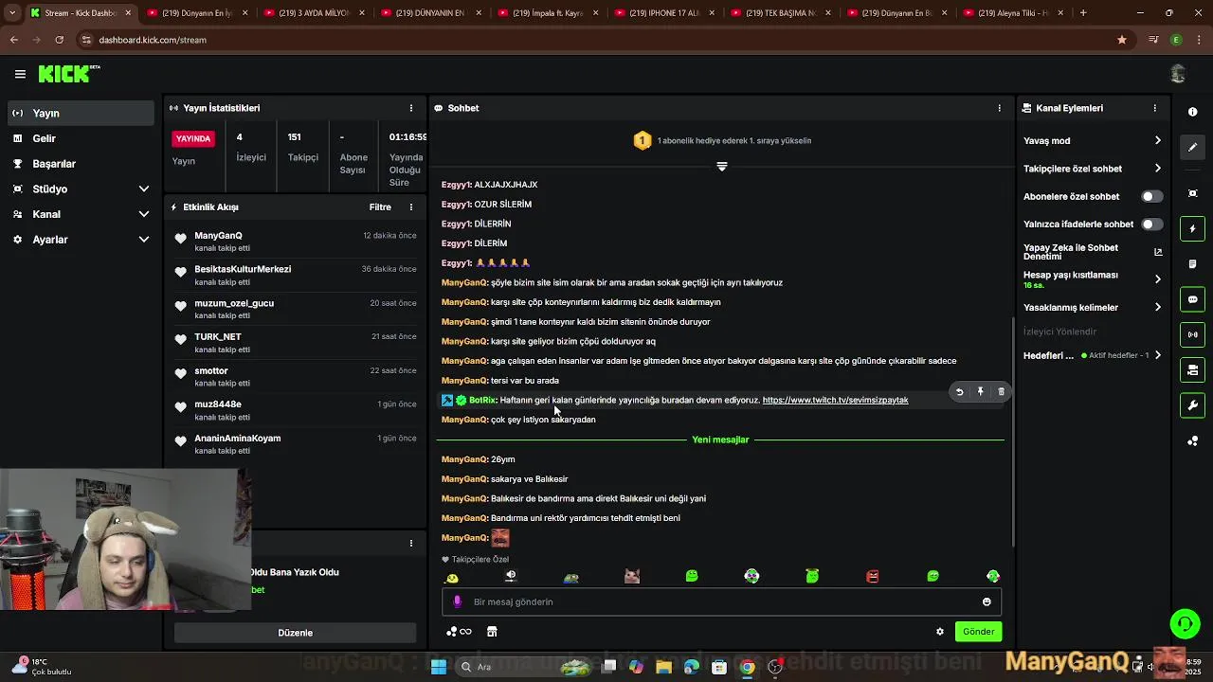The height and width of the screenshot is (682, 1213).
Task: Open the Etkinlik Akışı three-dot menu
Action: coord(410,206)
